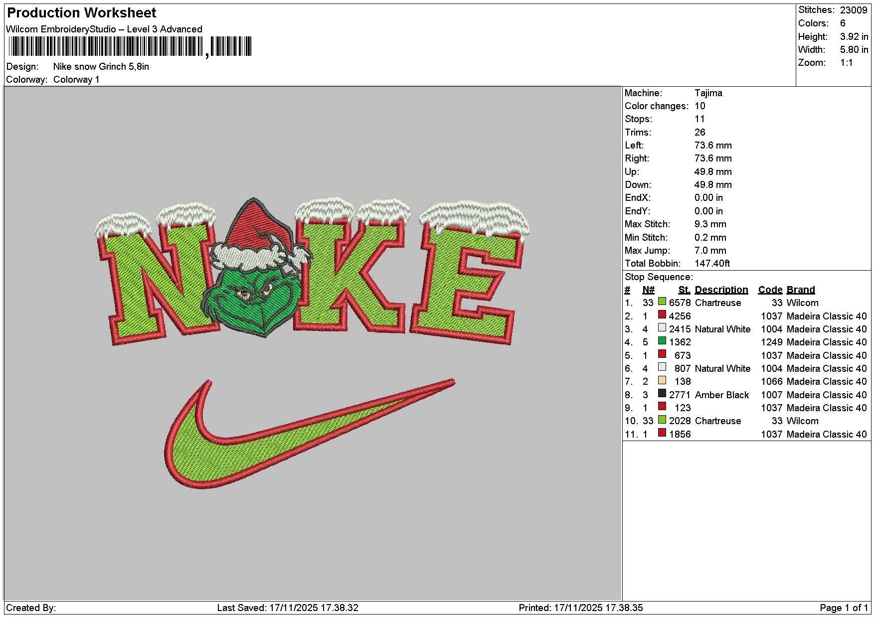Click the red swatch beside stitch count 1856
This screenshot has width=875, height=618.
pyautogui.click(x=662, y=433)
